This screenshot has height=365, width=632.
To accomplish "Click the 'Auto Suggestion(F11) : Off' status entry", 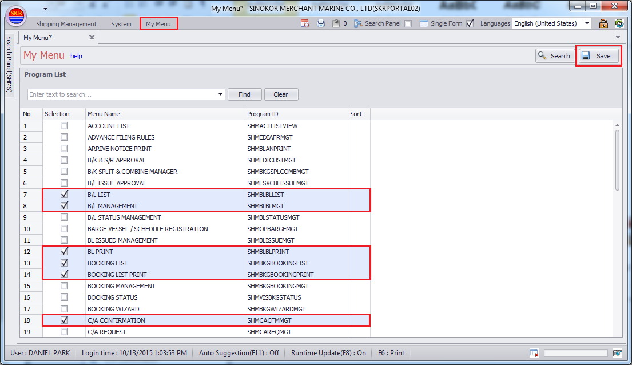I will click(x=239, y=353).
